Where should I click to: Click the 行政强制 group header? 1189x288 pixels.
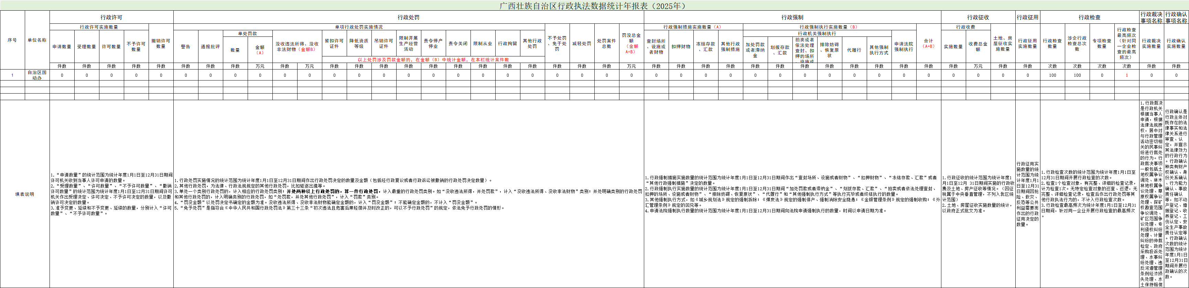click(x=792, y=17)
